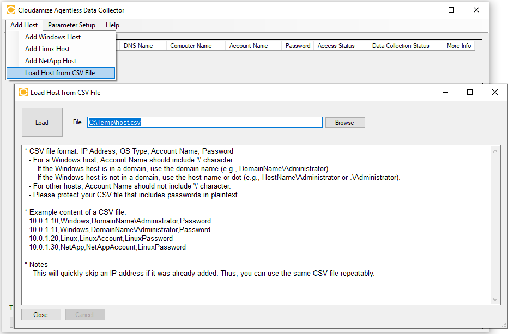Click the scroll up arrow in instructions box

point(495,150)
